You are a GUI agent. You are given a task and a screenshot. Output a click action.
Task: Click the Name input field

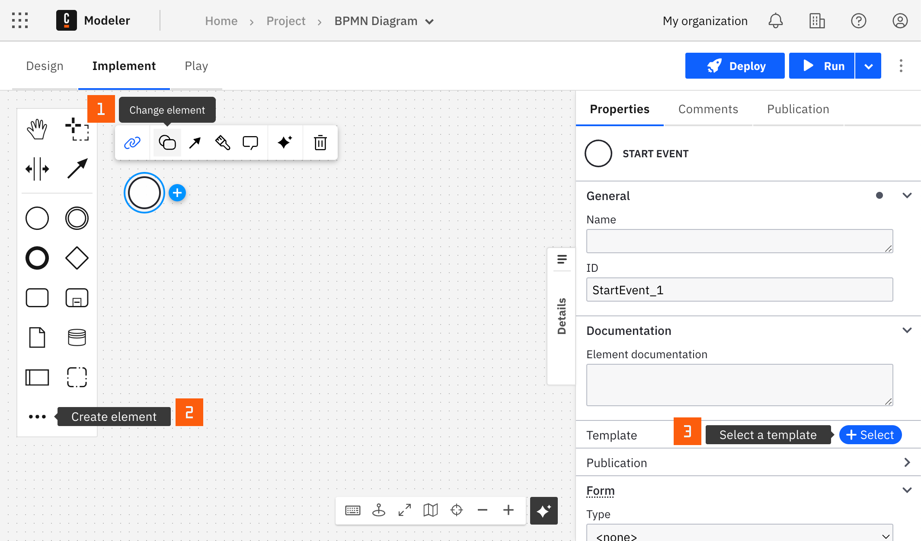pyautogui.click(x=739, y=241)
